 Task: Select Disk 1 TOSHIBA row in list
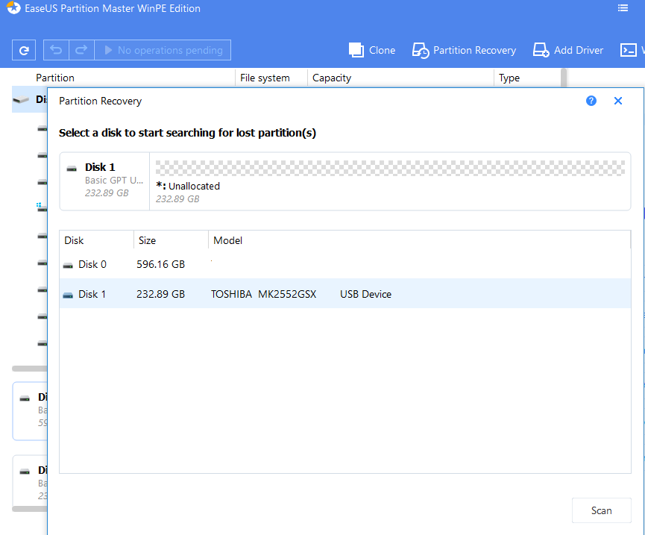tap(344, 294)
